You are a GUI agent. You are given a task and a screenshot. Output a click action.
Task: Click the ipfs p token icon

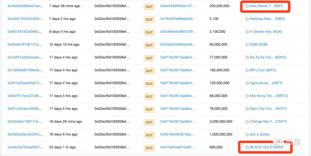pyautogui.click(x=247, y=135)
